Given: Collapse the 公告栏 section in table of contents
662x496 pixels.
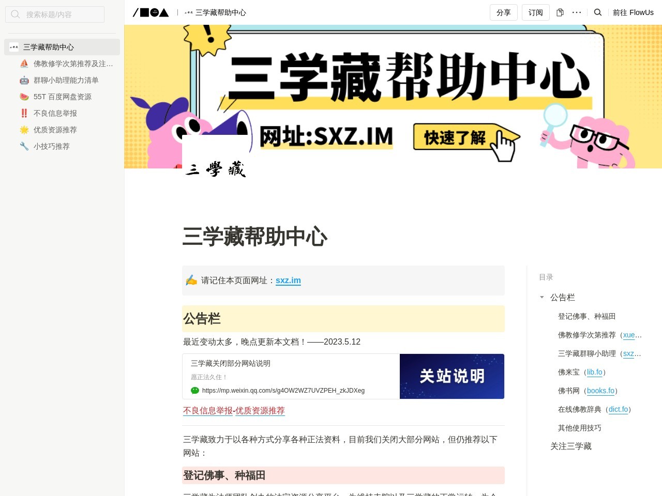Looking at the screenshot, I should (x=541, y=297).
